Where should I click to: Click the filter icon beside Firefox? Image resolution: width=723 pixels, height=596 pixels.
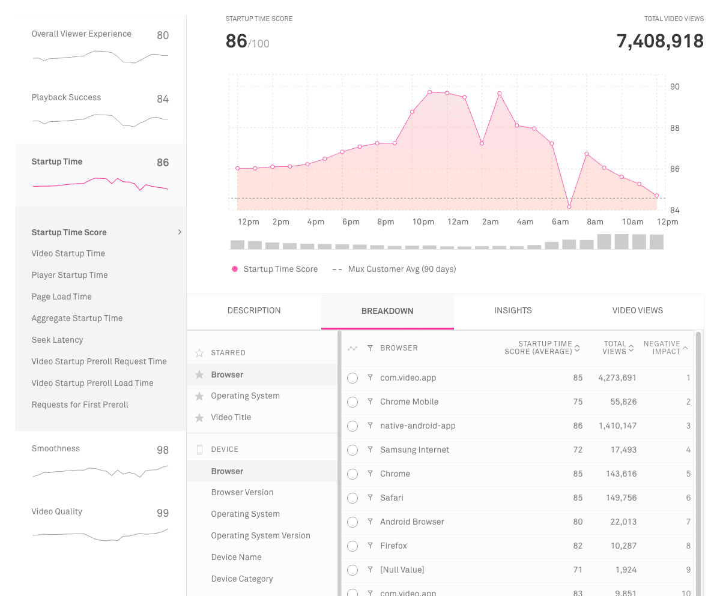pos(370,546)
